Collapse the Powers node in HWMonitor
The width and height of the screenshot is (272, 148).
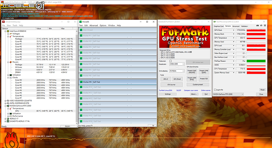click(8, 62)
